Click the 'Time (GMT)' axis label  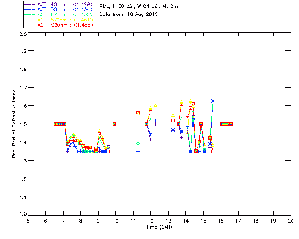[x=159, y=227]
